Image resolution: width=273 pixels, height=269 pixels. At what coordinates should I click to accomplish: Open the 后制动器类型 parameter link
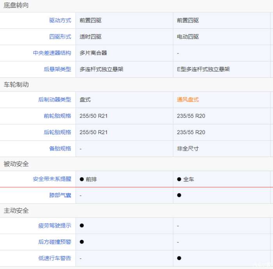55,100
